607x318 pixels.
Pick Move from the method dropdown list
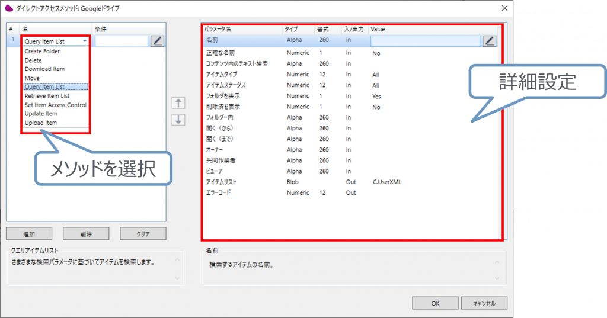click(x=32, y=78)
